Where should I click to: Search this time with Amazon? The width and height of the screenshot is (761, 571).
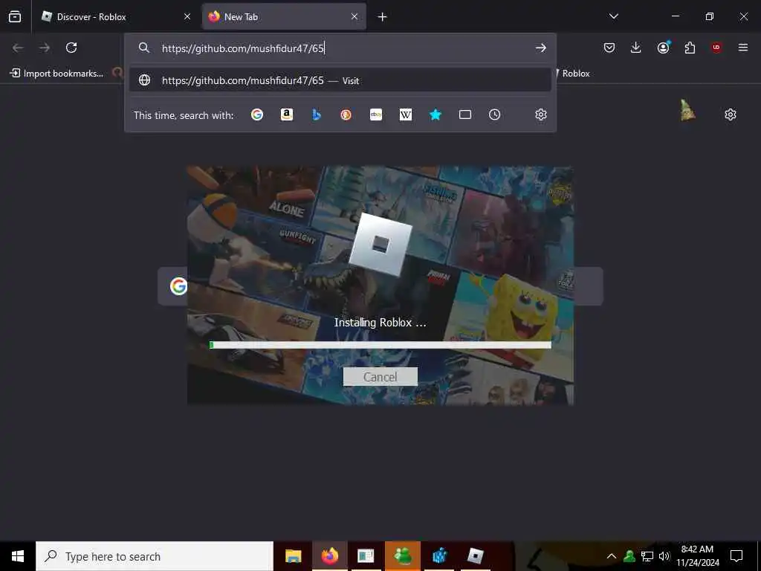[287, 114]
